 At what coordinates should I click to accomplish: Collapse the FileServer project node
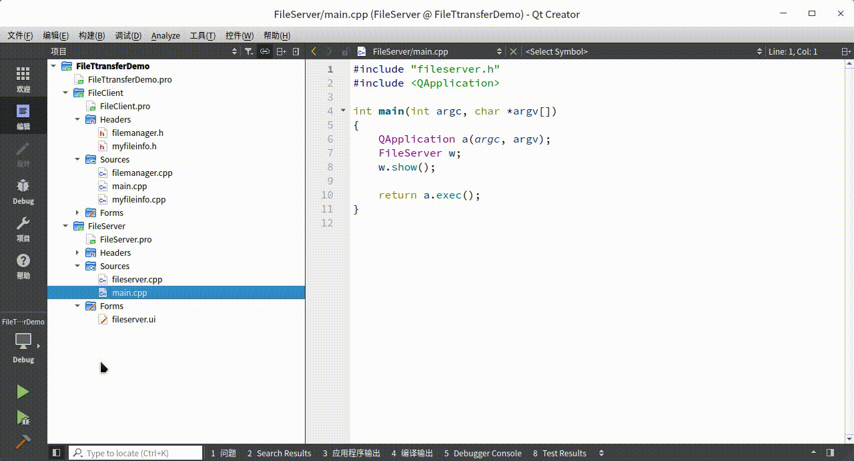point(65,226)
